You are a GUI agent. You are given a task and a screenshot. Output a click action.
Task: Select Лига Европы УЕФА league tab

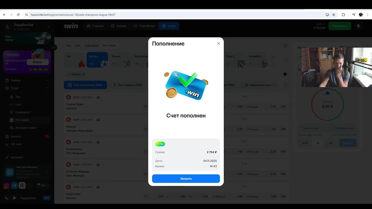tap(128, 85)
